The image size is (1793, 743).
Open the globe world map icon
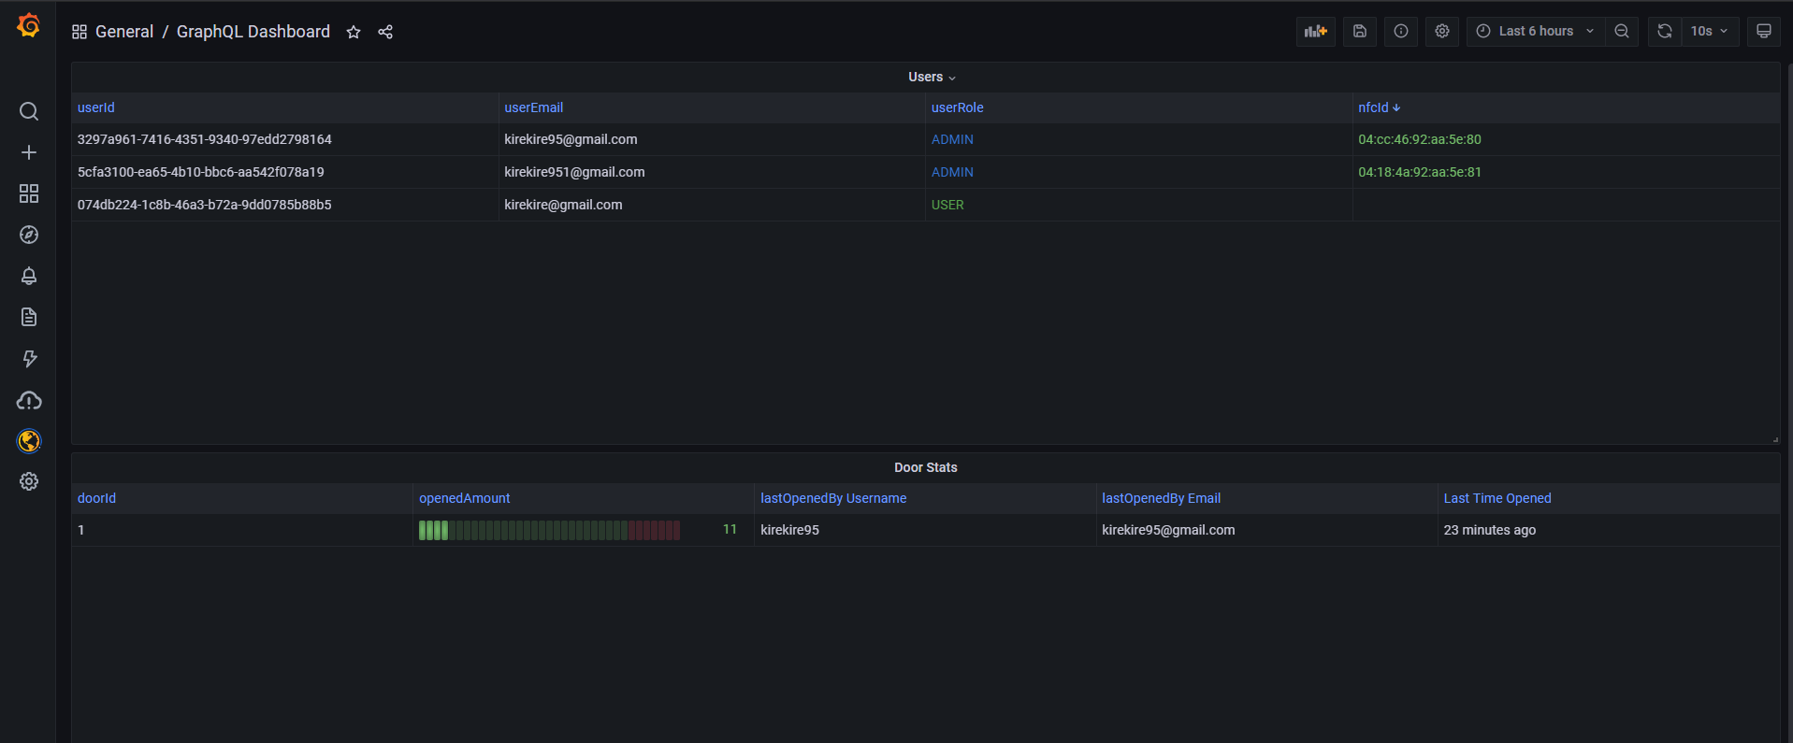(x=29, y=440)
